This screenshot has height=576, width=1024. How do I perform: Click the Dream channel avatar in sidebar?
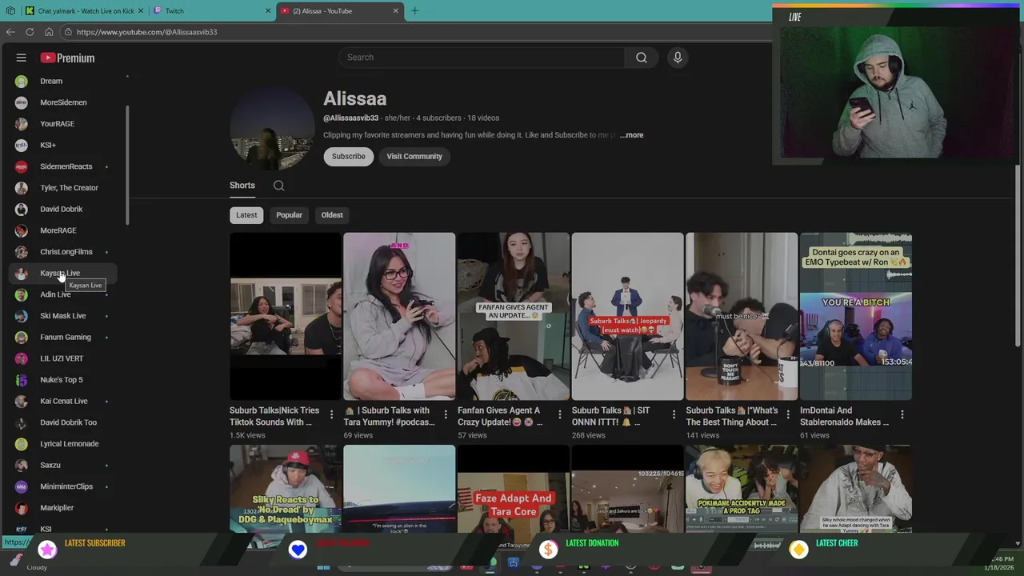[22, 81]
